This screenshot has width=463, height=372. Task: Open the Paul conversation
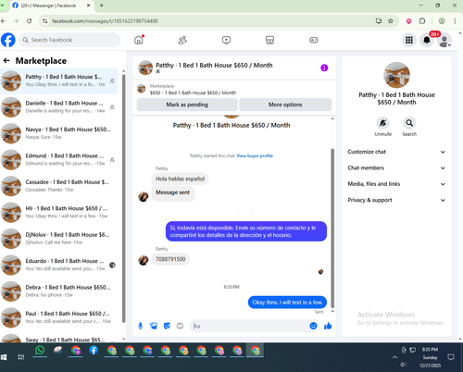[58, 317]
